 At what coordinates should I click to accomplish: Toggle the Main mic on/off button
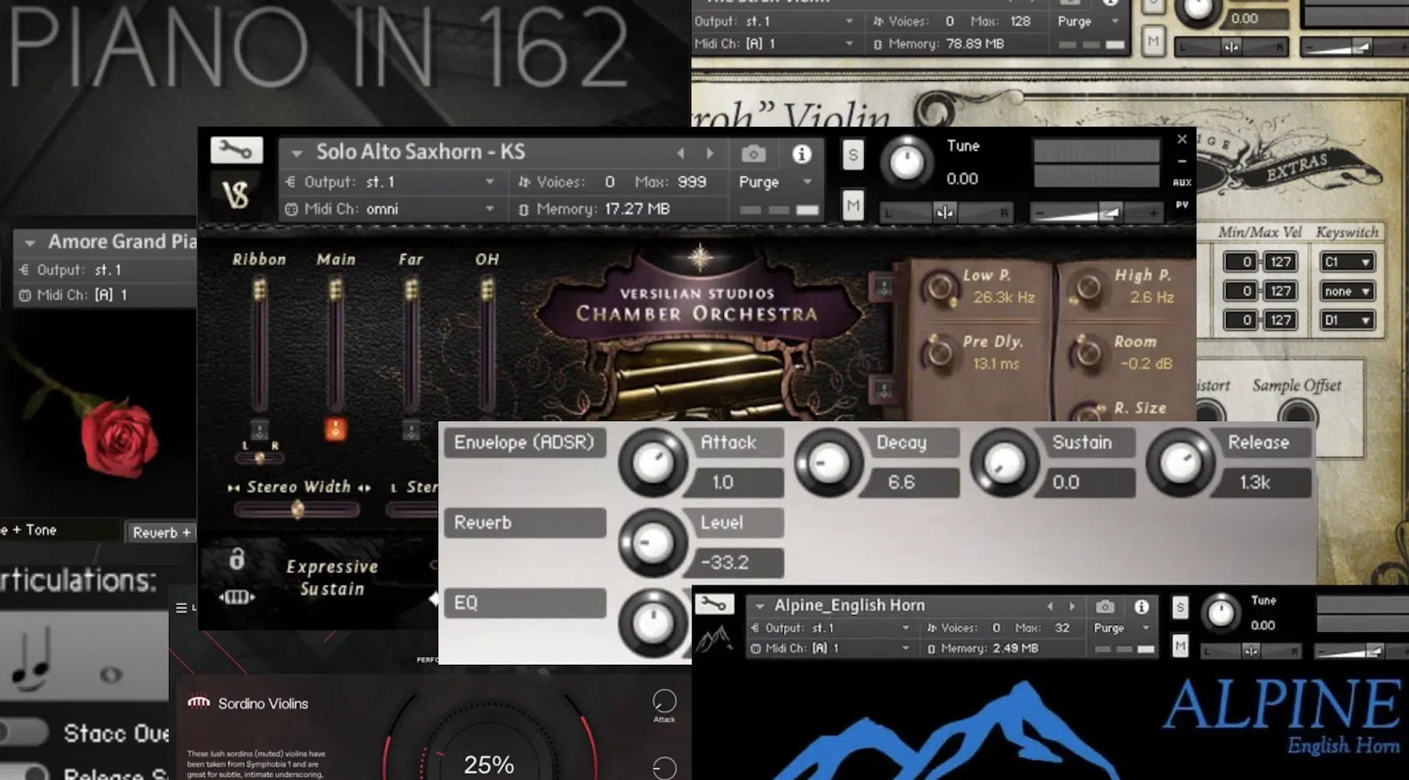[x=336, y=429]
